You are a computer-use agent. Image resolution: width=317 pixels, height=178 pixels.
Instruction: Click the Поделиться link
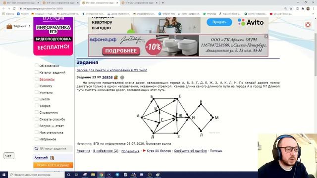pos(130,151)
